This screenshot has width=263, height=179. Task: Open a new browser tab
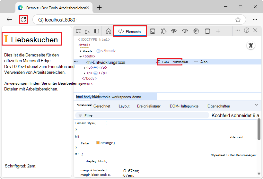99,8
